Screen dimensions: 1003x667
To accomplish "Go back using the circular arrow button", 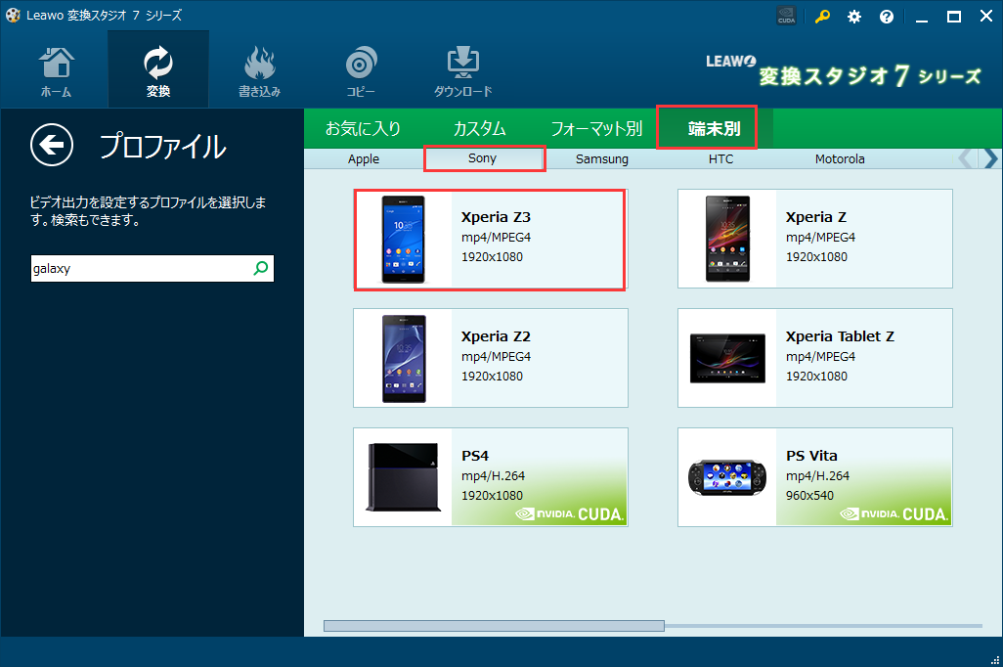I will tap(51, 146).
